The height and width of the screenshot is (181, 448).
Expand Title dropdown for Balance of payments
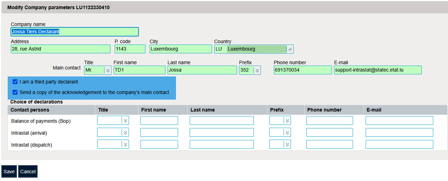point(125,121)
